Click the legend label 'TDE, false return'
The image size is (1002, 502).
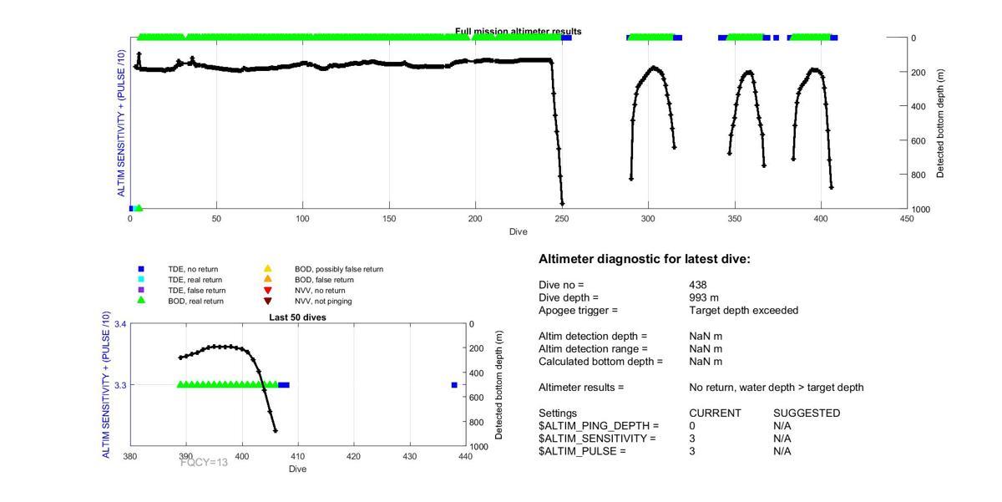pyautogui.click(x=197, y=290)
